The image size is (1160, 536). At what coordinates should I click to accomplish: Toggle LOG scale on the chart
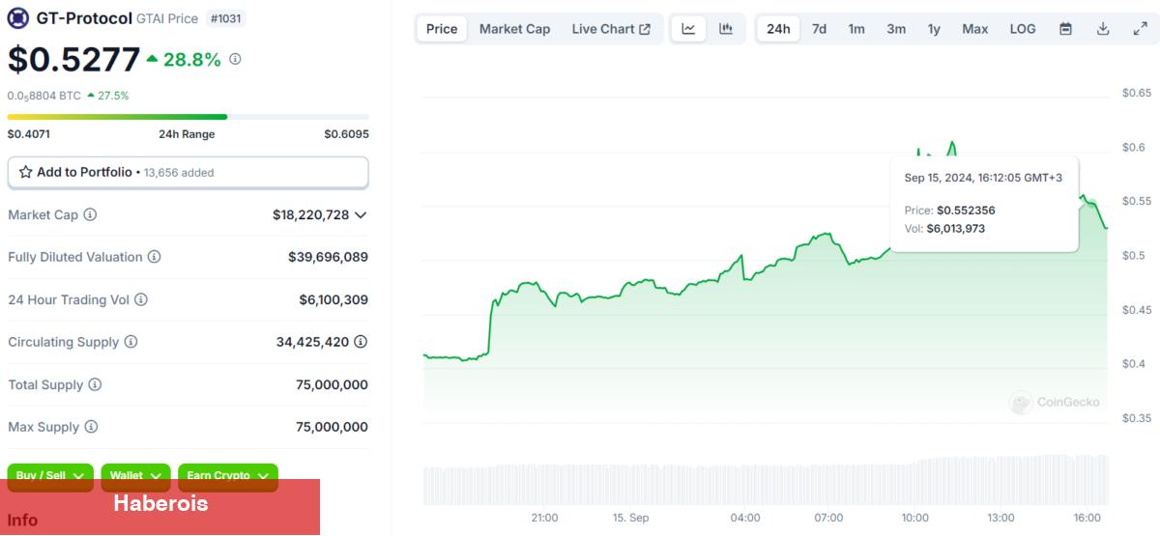point(1023,29)
